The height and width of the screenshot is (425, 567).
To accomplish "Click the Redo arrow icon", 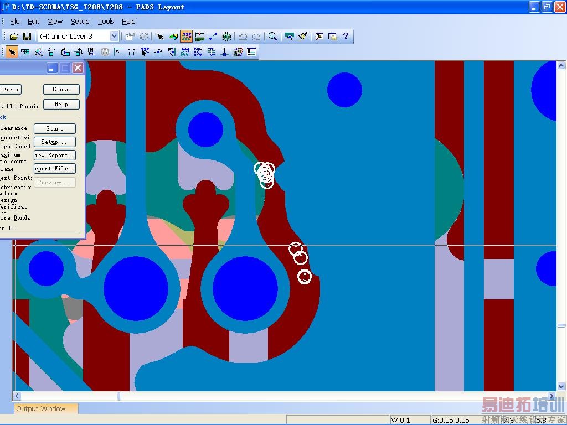I will [256, 37].
